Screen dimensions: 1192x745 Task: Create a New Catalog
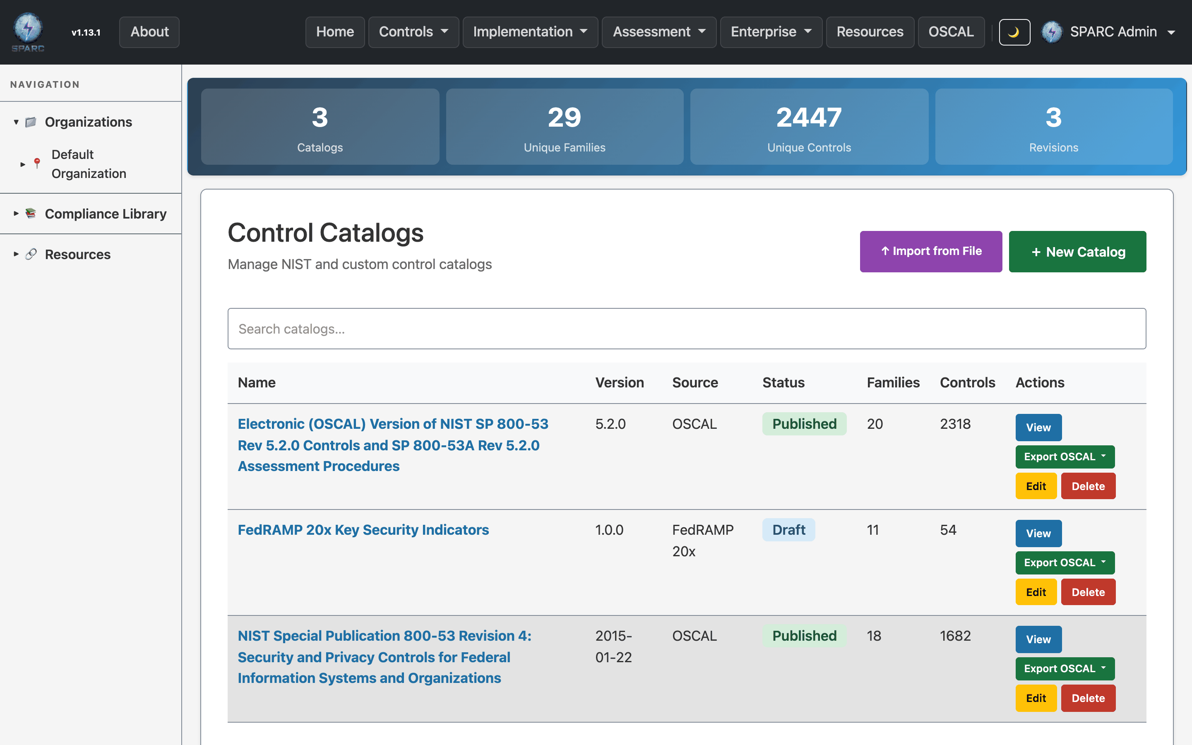tap(1077, 251)
